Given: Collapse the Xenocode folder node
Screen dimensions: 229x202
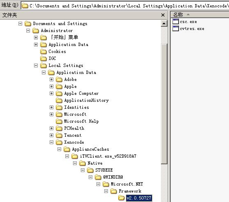Looking at the screenshot, I should coord(51,142).
